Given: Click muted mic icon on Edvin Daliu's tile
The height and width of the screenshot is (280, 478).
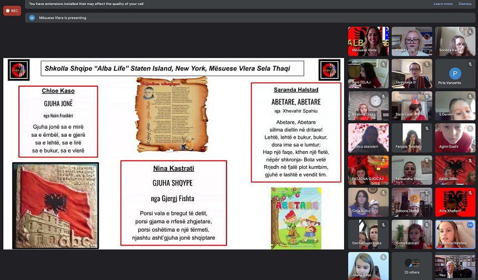Looking at the screenshot, I should (470, 161).
